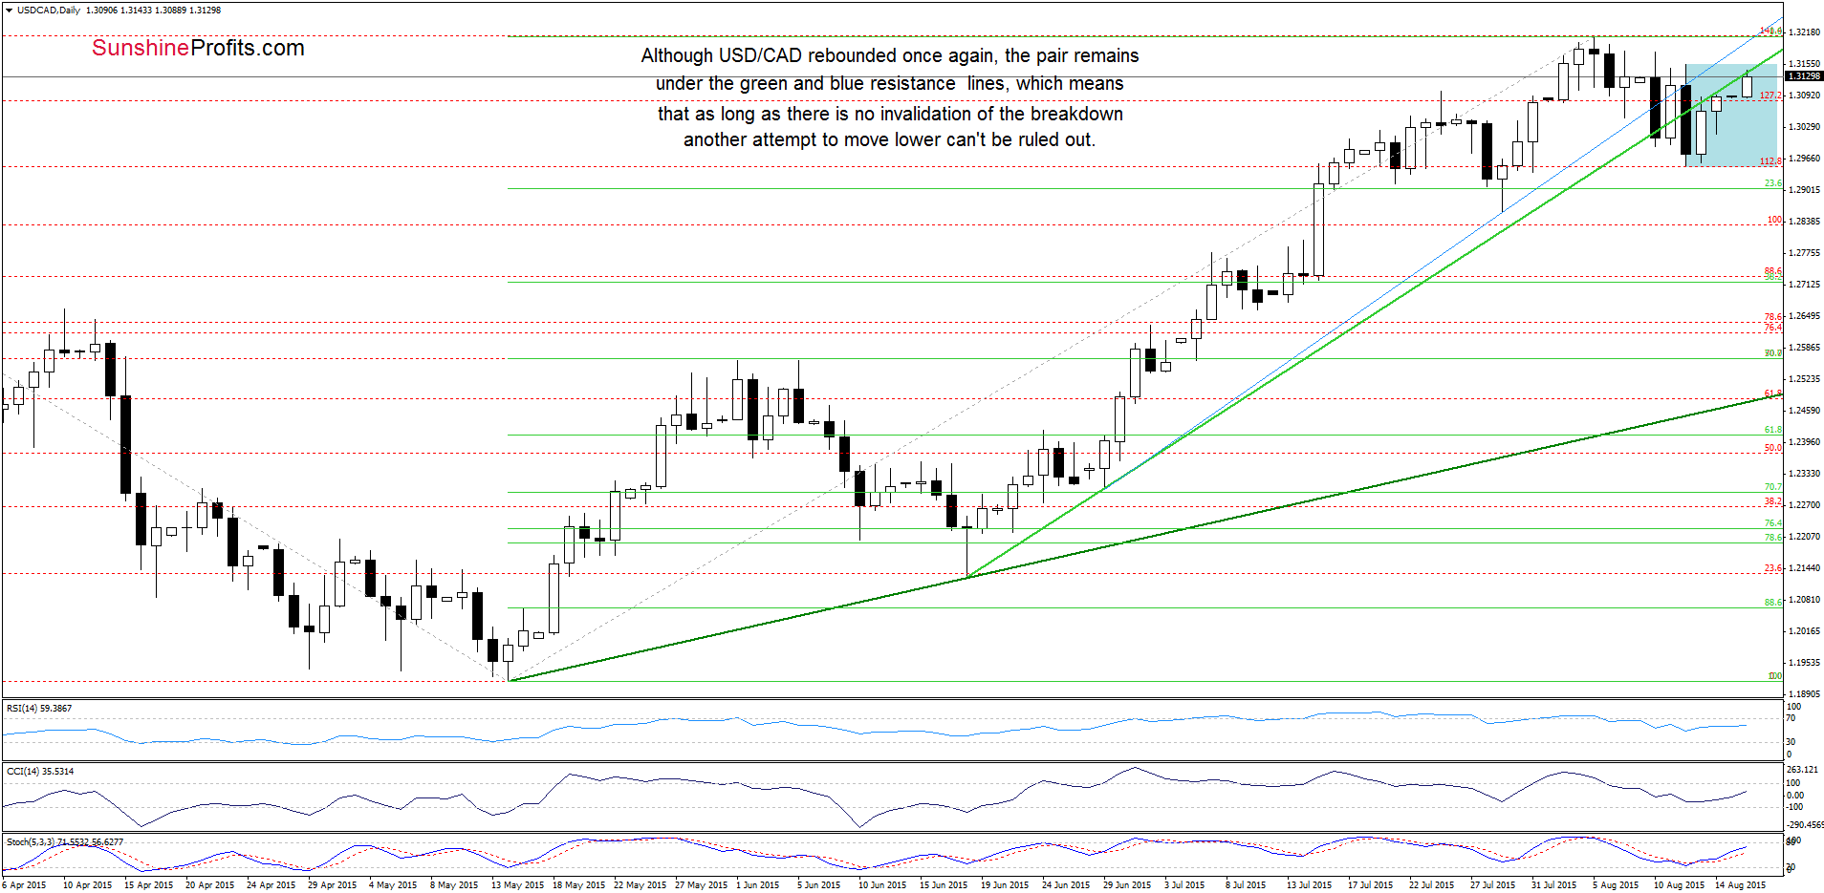Click the 263.121 CCI scale value

click(1802, 770)
